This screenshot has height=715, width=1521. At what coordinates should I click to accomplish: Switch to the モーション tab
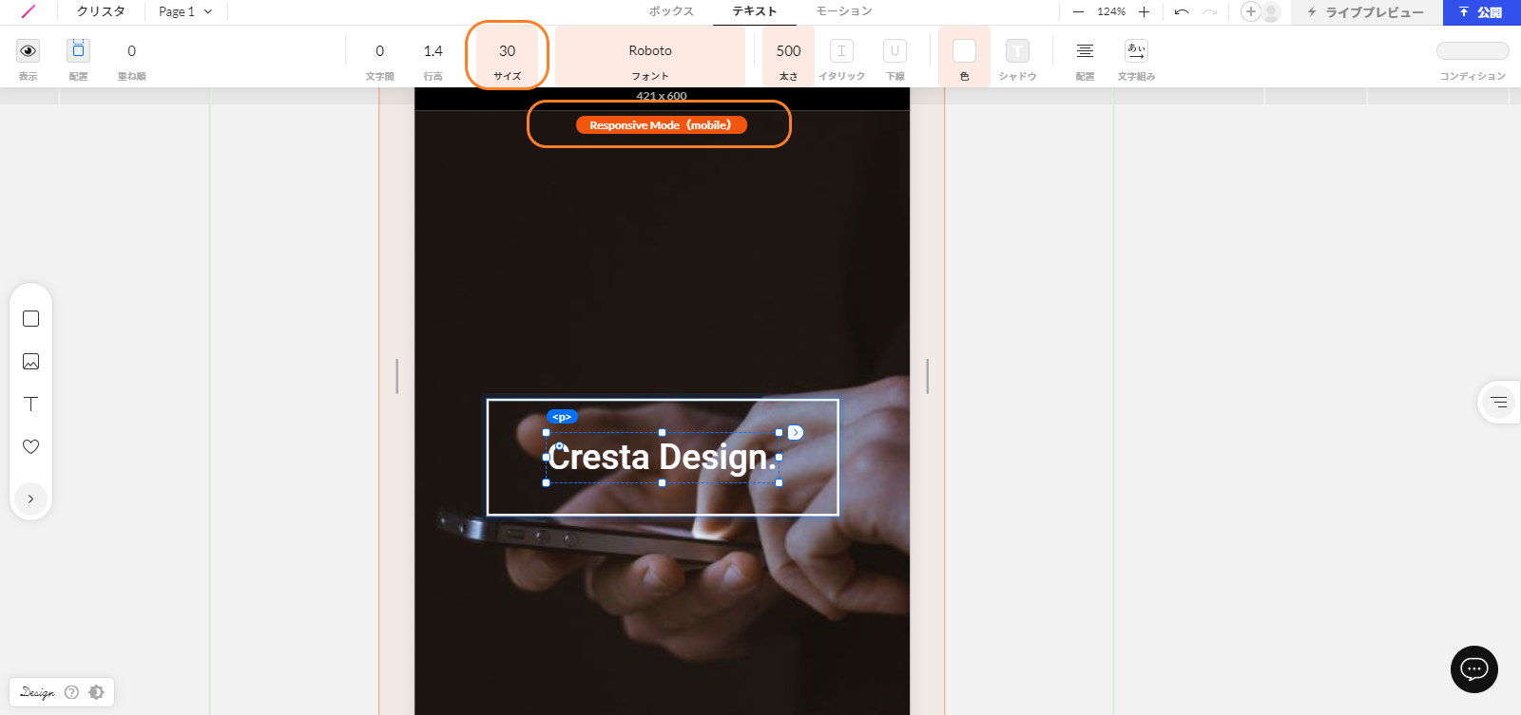click(x=844, y=11)
